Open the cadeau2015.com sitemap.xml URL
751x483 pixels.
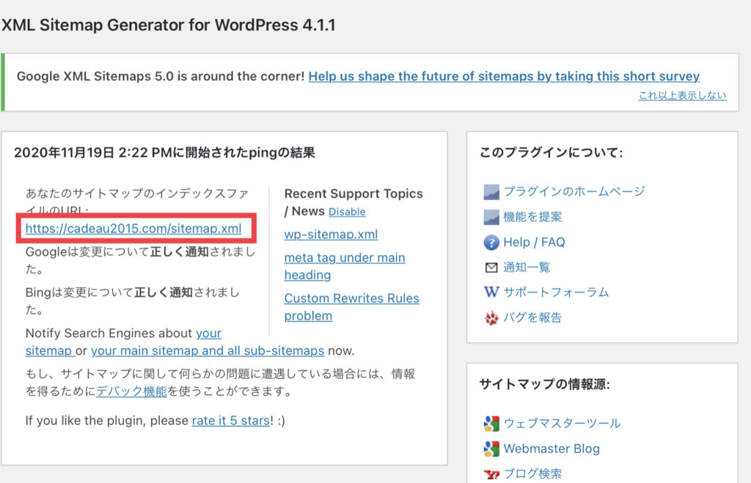point(133,229)
